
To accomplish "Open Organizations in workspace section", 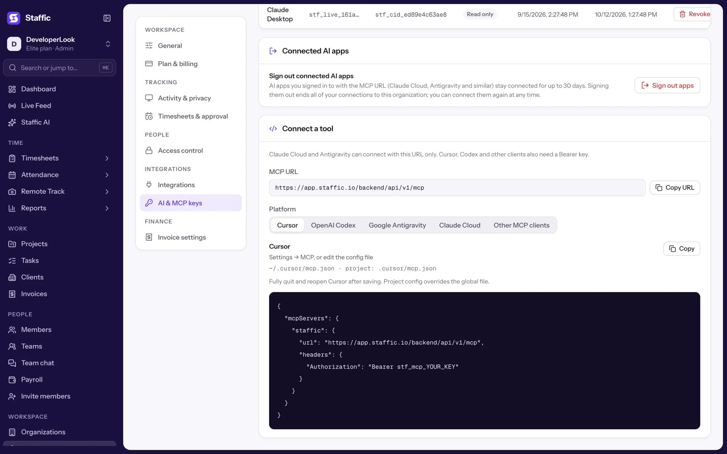I will click(x=59, y=432).
